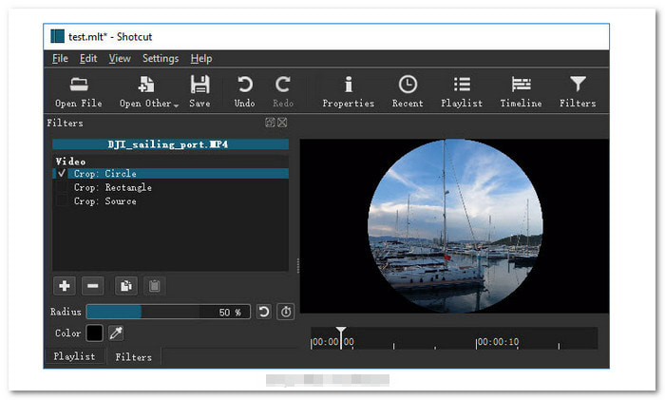The width and height of the screenshot is (665, 400).
Task: Enable the Crop: Source filter checkbox
Action: pos(62,201)
